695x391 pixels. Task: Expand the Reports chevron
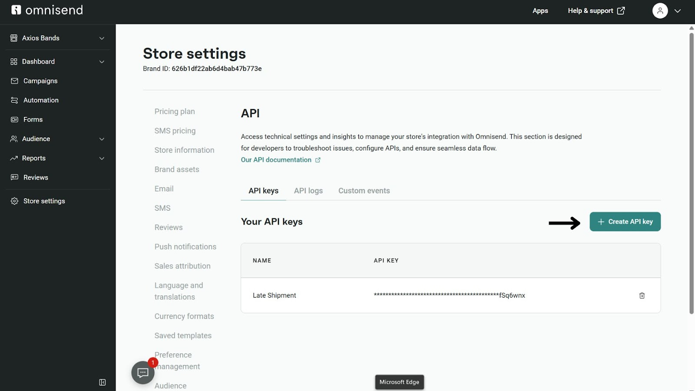click(102, 158)
